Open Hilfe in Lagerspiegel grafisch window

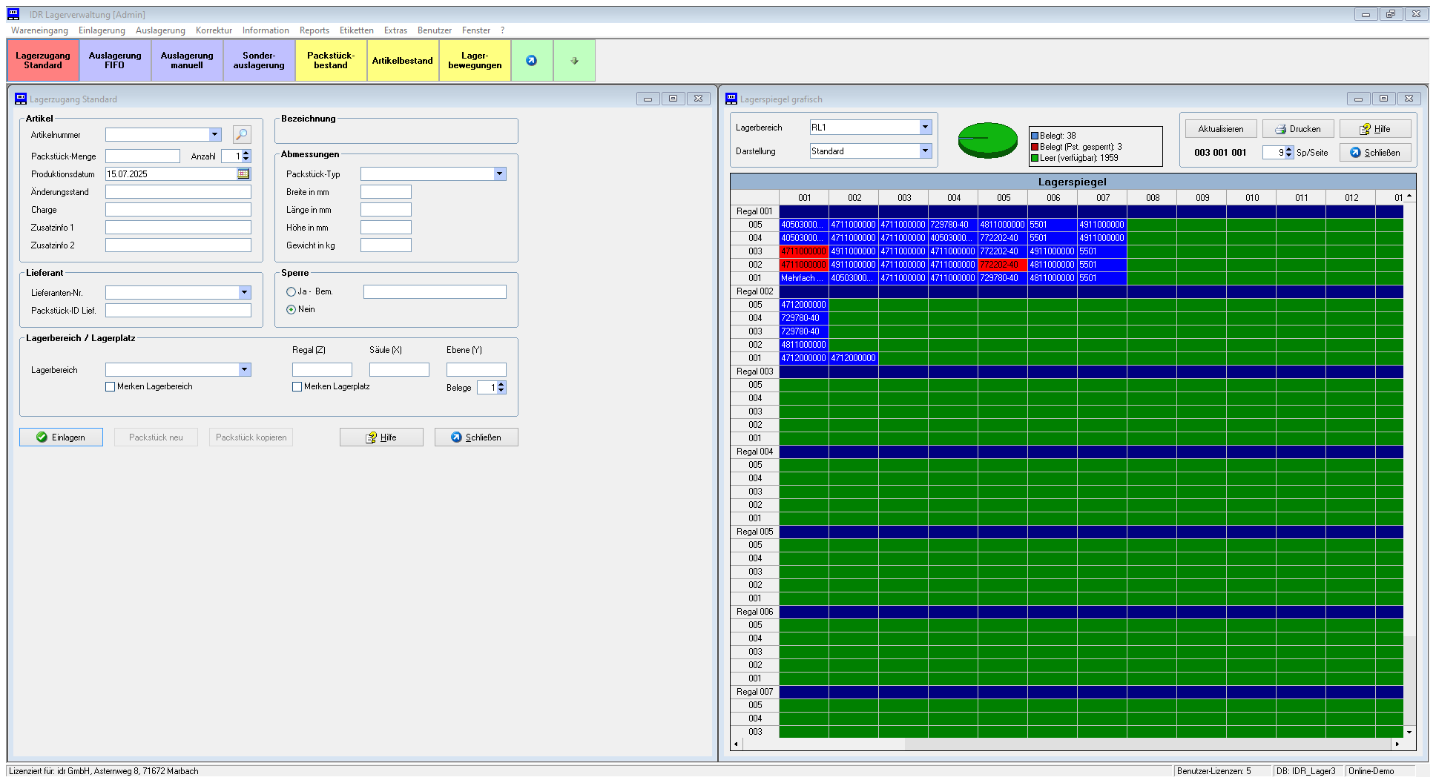point(1374,129)
